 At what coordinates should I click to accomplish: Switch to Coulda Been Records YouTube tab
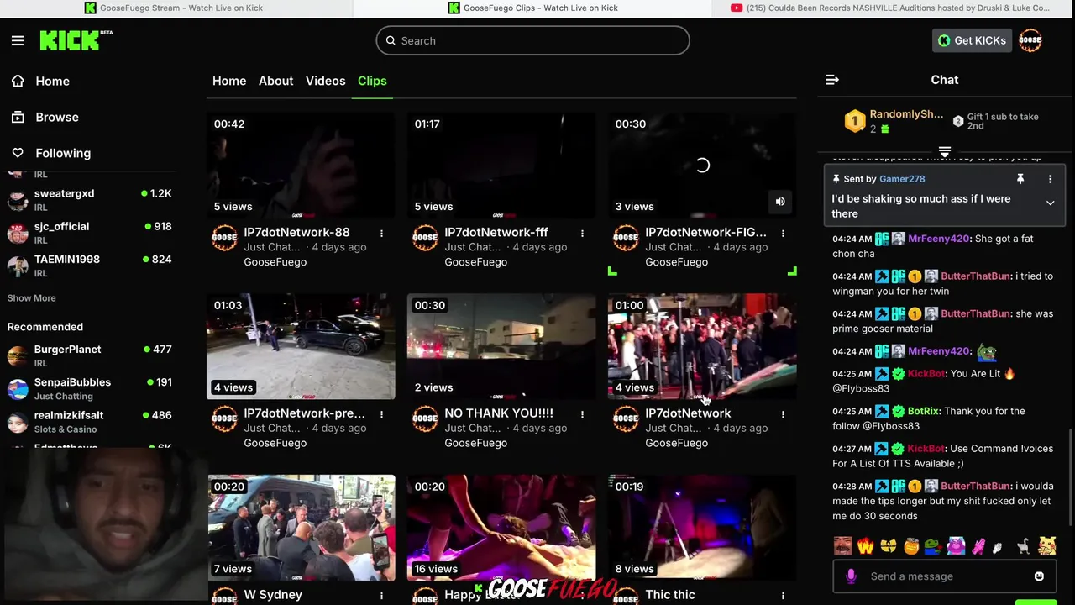pyautogui.click(x=890, y=8)
